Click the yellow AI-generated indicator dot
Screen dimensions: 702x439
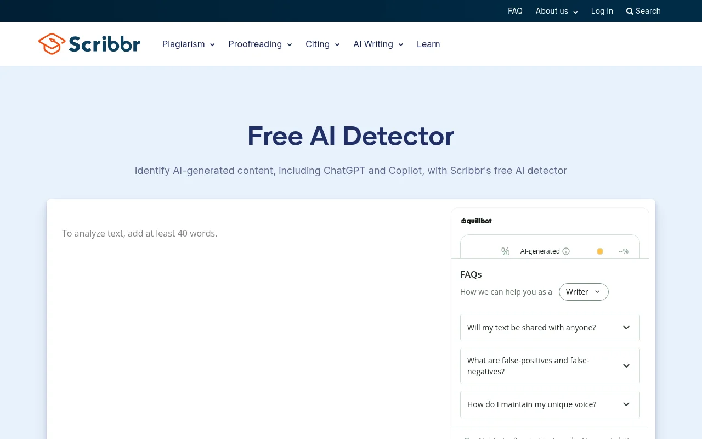[600, 251]
